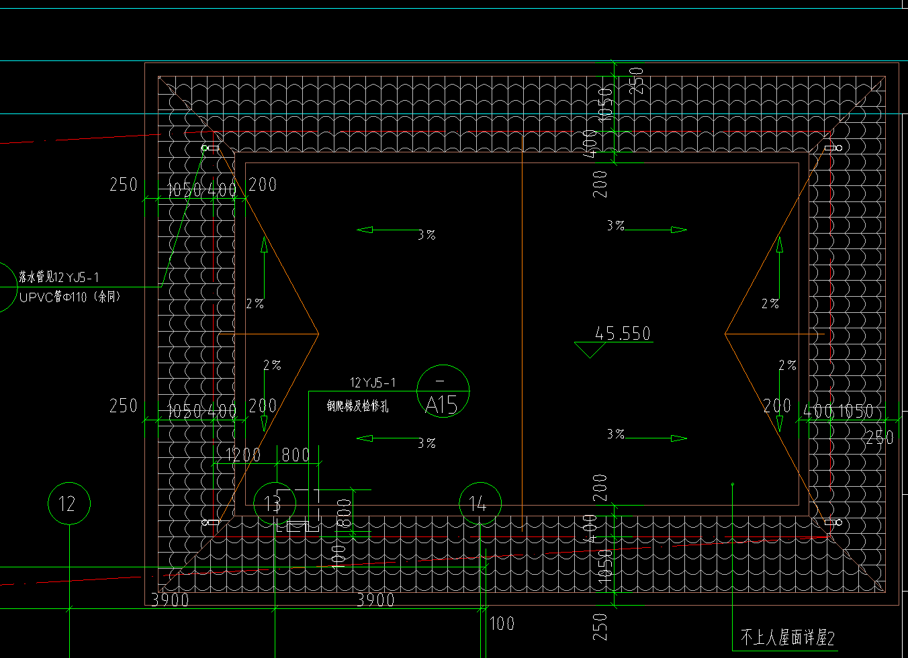Click the rotated 250 dimension at top edge
Viewport: 908px width, 658px height.
coord(636,81)
